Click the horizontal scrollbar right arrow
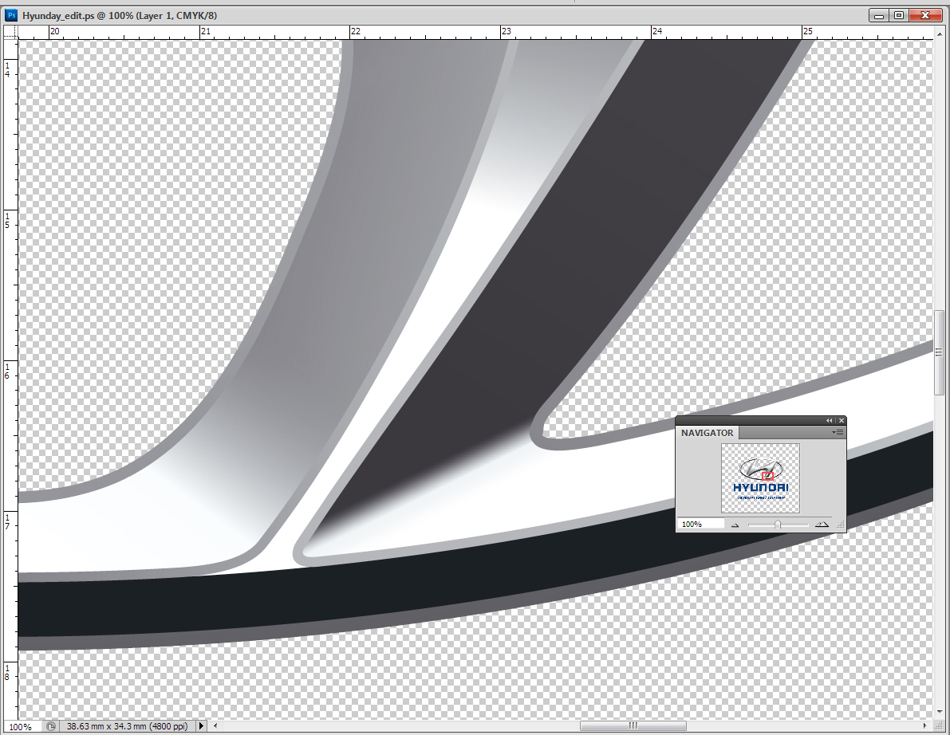The height and width of the screenshot is (735, 950). (924, 725)
